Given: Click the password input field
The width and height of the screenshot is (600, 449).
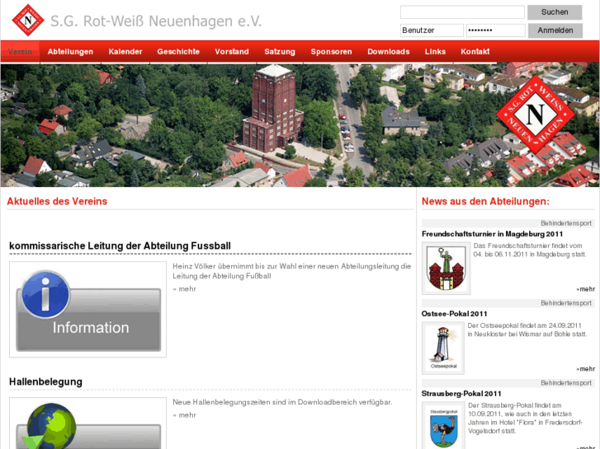Looking at the screenshot, I should pyautogui.click(x=495, y=30).
